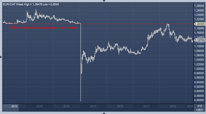Screen dimensions: 206x114
Task: Jump to 2015 on time axis
Action: [x=93, y=106]
